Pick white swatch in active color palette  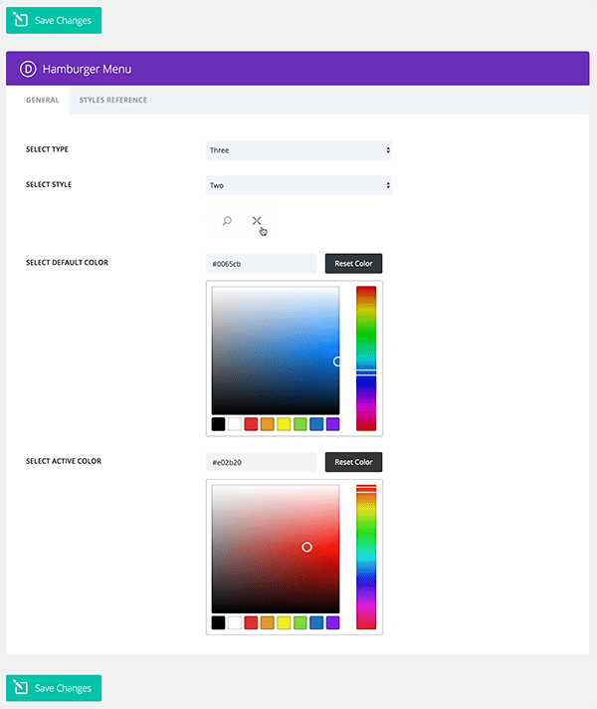pos(235,622)
